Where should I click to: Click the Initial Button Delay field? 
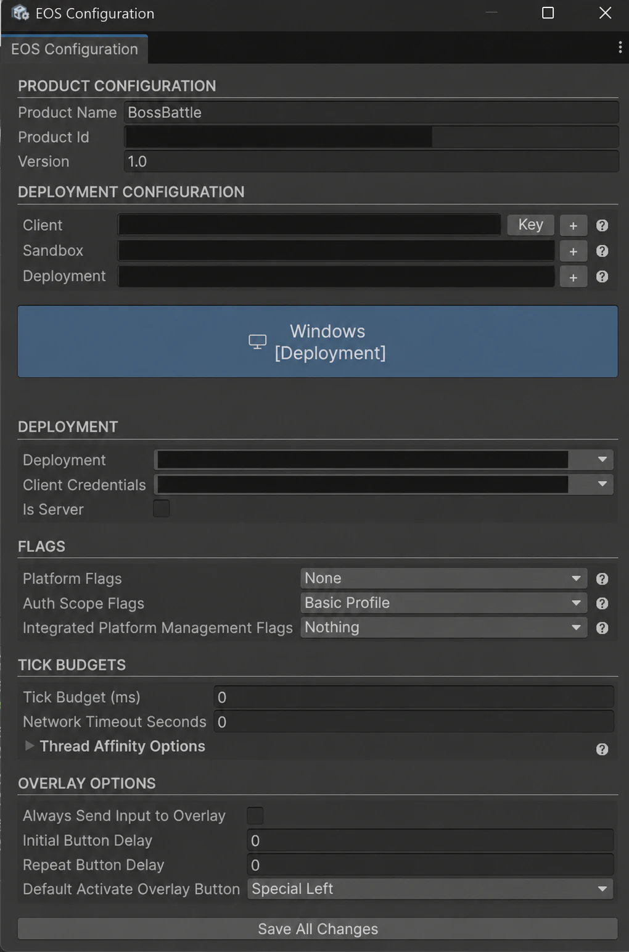[430, 840]
